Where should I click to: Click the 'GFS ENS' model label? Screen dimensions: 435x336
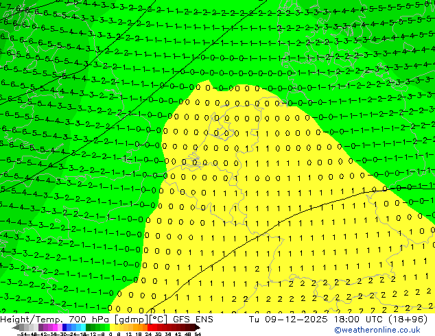[x=193, y=320]
